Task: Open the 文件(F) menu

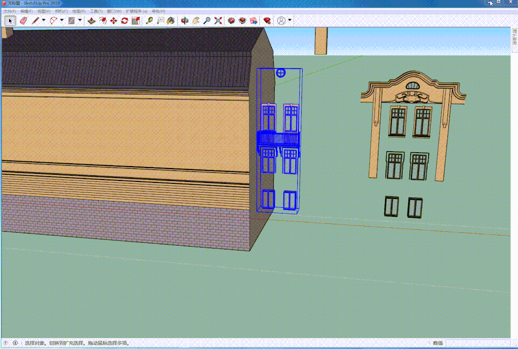Action: pyautogui.click(x=10, y=11)
